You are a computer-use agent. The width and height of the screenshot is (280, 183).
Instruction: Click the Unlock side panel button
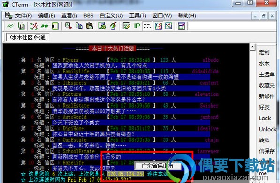tap(267, 129)
